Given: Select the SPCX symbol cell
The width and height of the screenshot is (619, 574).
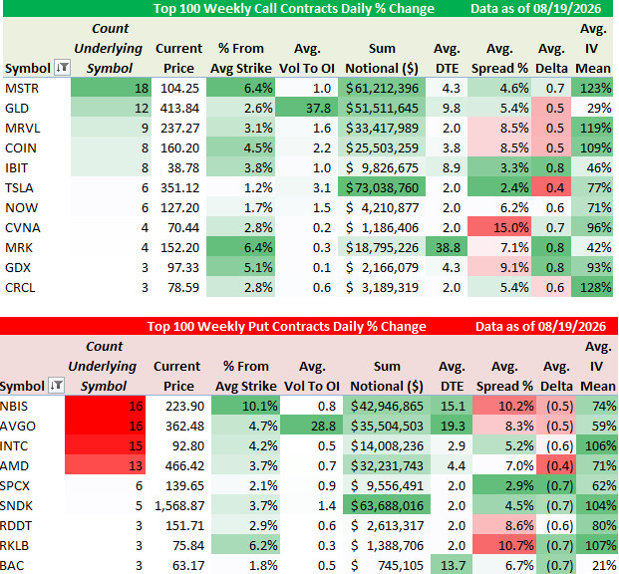Looking at the screenshot, I should (x=32, y=485).
